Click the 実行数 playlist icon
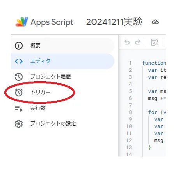The height and width of the screenshot is (169, 179). [19, 108]
